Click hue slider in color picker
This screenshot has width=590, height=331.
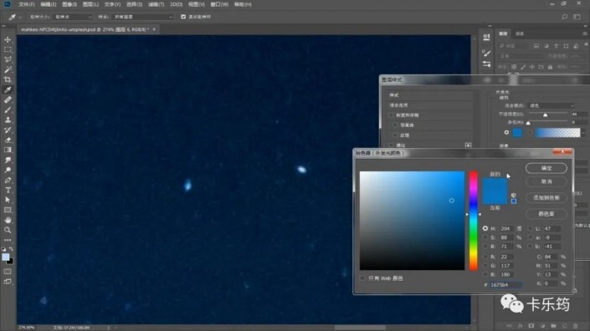474,221
